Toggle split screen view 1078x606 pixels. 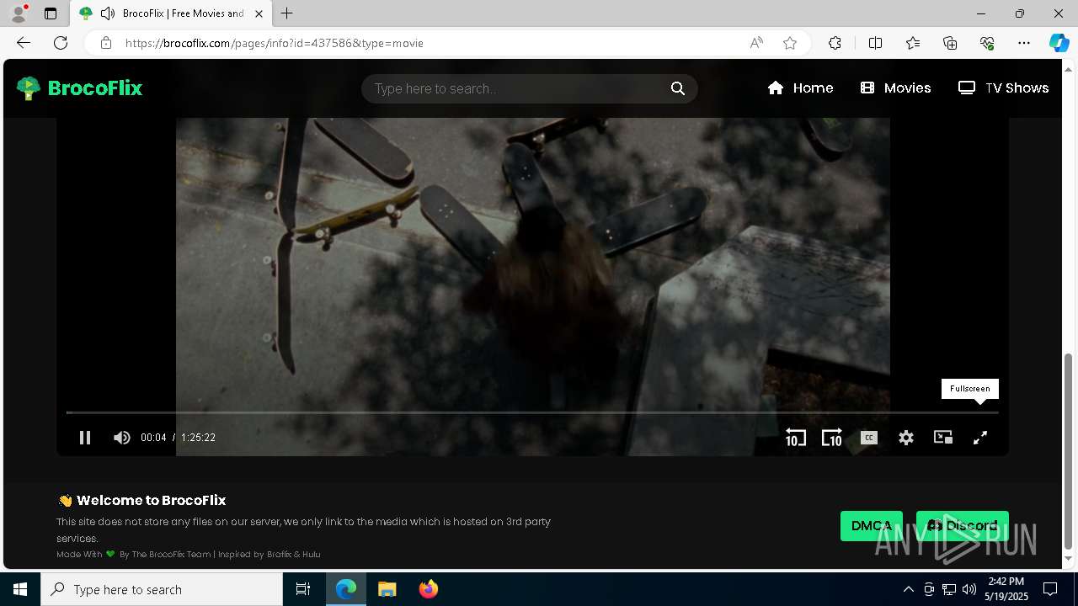point(875,43)
